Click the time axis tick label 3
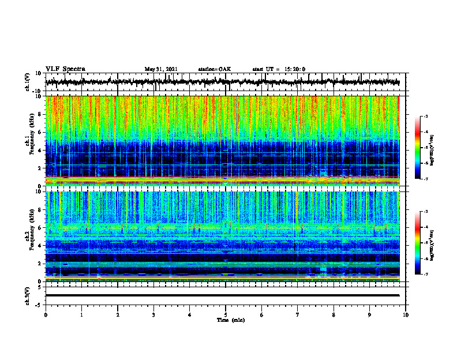This screenshot has height=353, width=457. pyautogui.click(x=153, y=315)
